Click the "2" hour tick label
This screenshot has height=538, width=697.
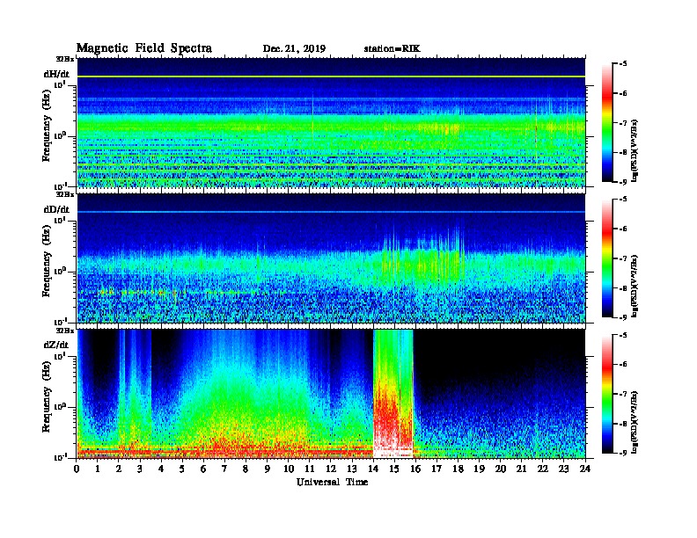pos(119,469)
